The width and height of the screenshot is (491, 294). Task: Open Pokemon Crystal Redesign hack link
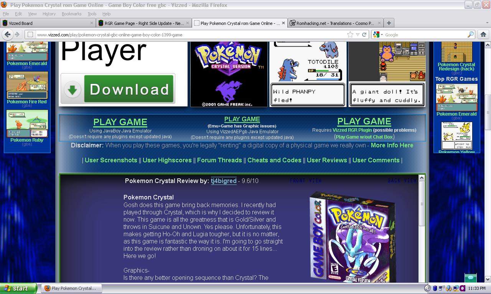pos(456,67)
